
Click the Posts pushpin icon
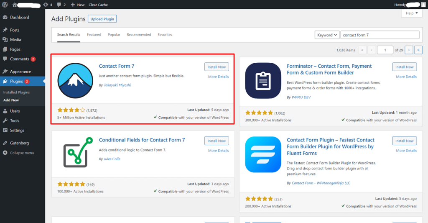tap(5, 30)
